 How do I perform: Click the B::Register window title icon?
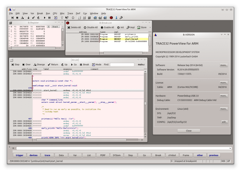(11, 23)
